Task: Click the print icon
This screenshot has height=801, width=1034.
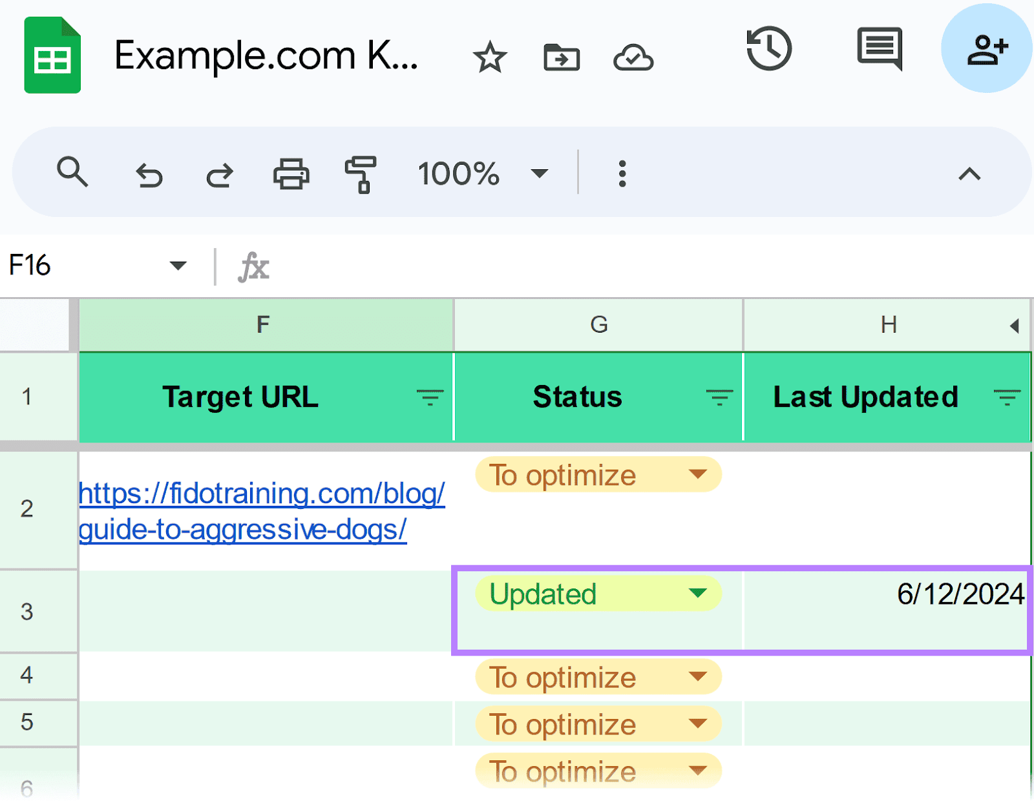Action: point(290,173)
